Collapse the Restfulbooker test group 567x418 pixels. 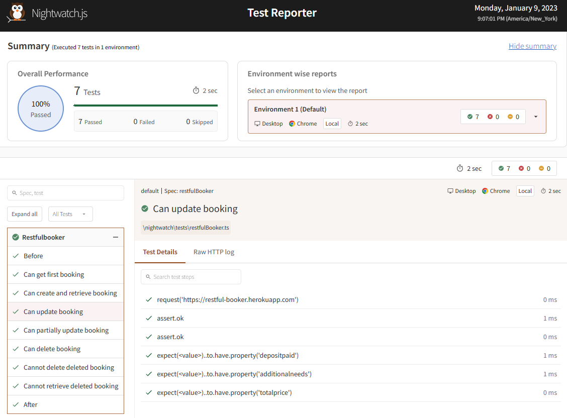(116, 237)
